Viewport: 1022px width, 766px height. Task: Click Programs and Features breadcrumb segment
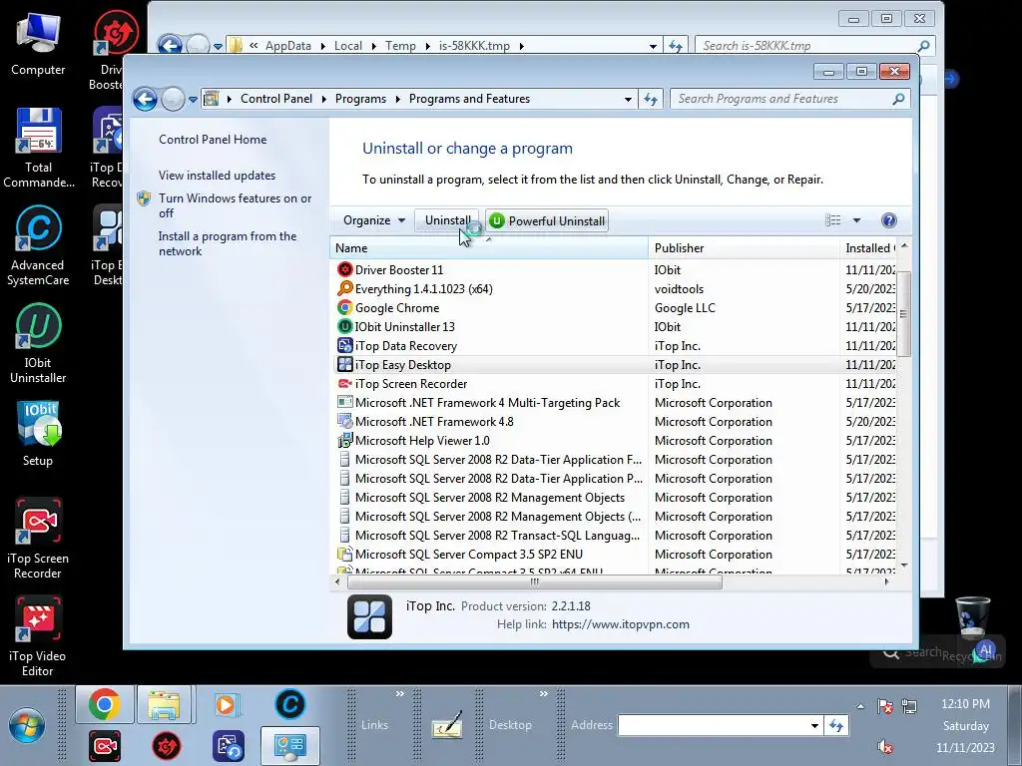click(x=469, y=99)
